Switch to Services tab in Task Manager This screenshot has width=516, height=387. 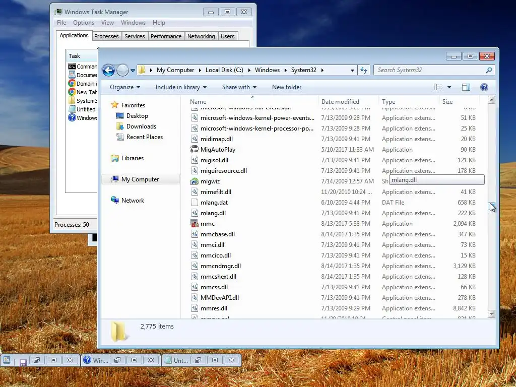coord(135,36)
